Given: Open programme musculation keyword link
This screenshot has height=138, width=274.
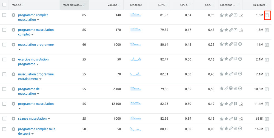Looking at the screenshot, I should [x=36, y=104].
